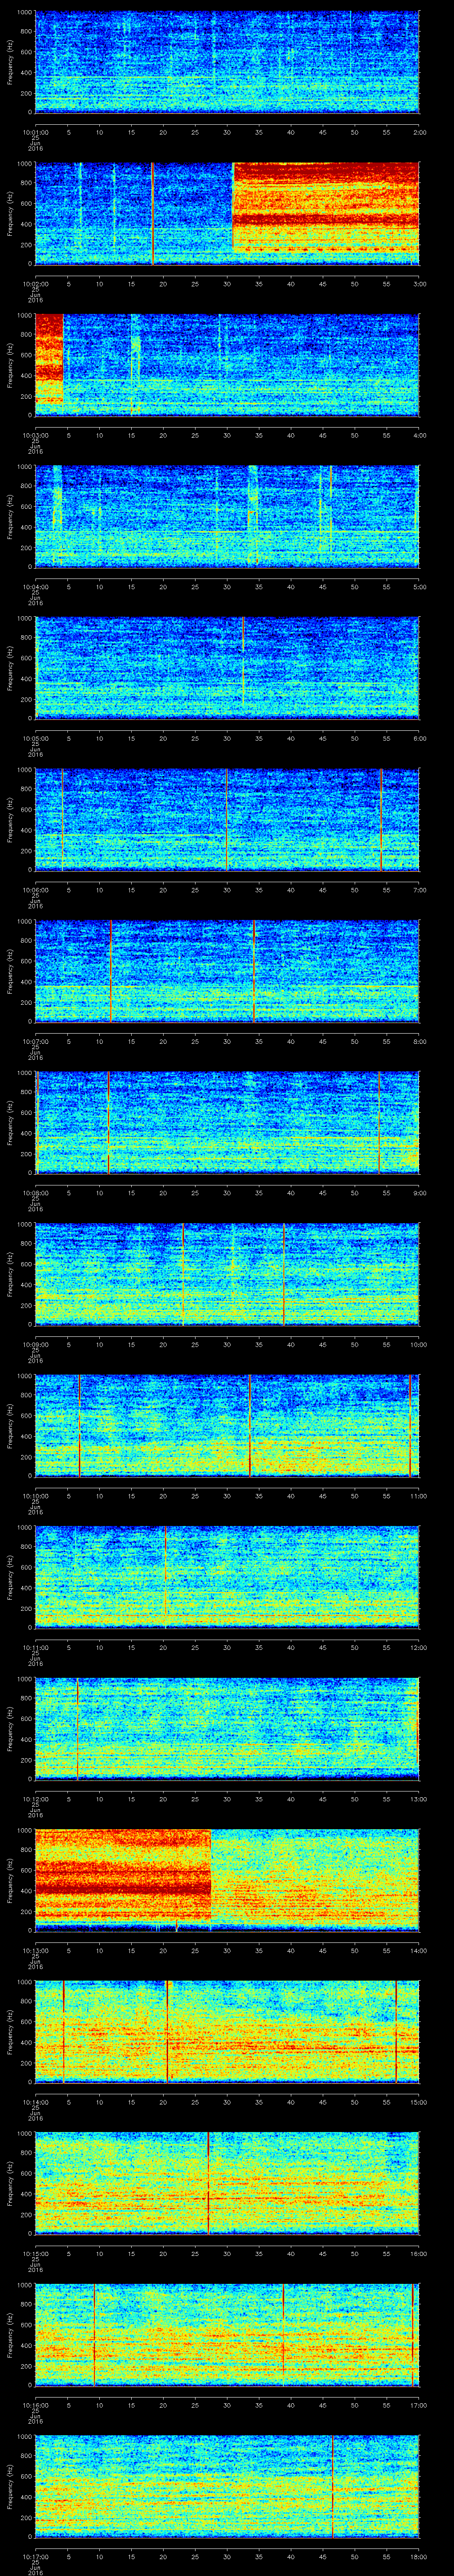Click the spectrogram panel starting at 10:04:00

[x=227, y=517]
